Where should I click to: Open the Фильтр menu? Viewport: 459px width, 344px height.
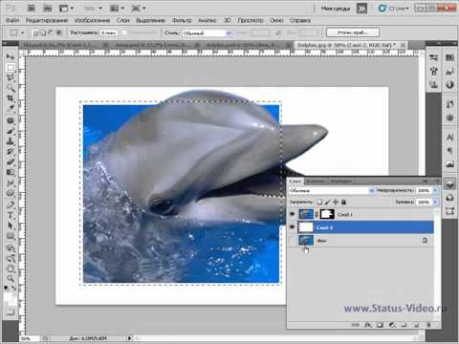[182, 20]
